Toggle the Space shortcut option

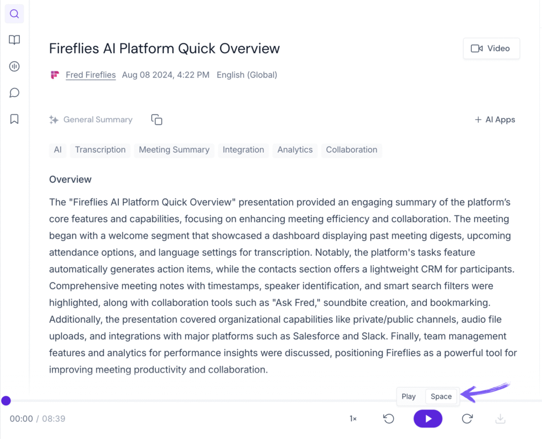441,396
